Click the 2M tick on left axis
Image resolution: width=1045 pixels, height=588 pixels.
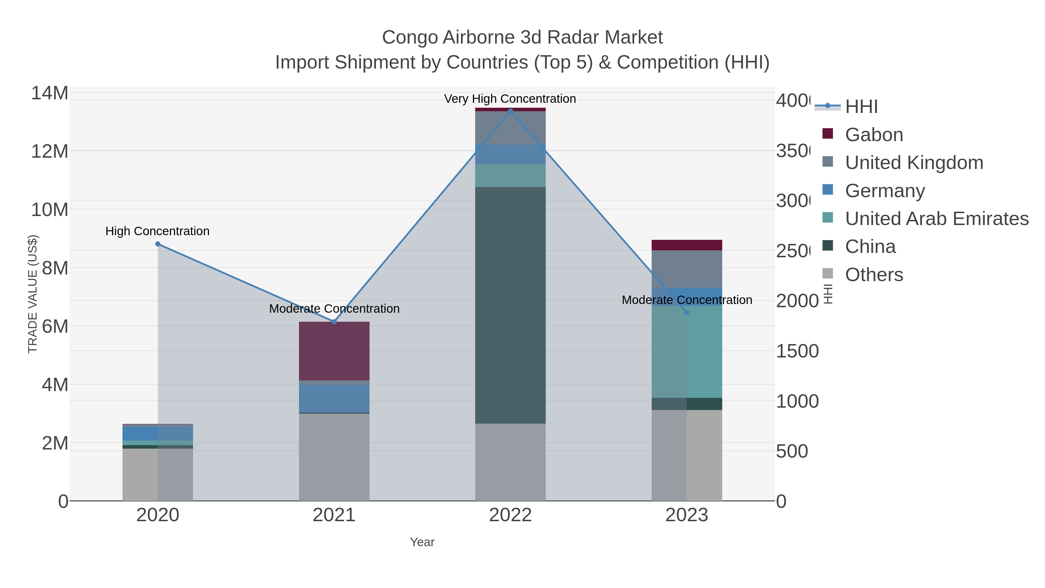(x=55, y=443)
